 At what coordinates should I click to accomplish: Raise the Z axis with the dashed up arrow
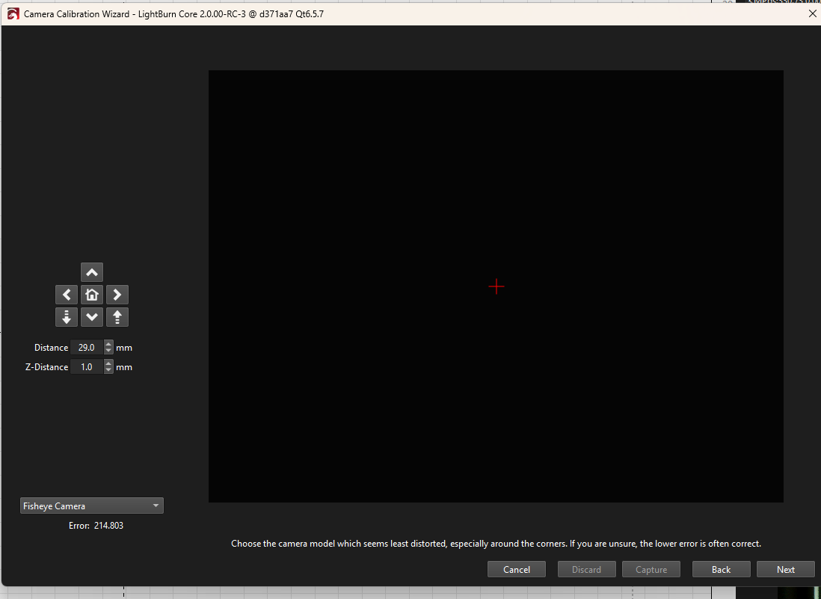(117, 317)
